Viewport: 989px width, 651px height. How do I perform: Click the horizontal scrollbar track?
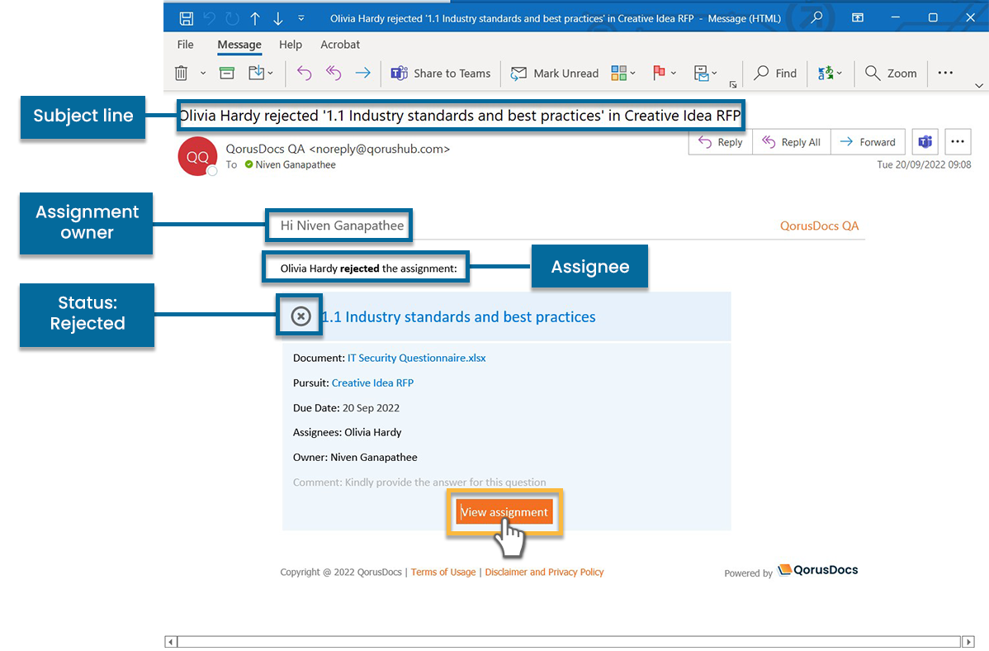(x=570, y=642)
